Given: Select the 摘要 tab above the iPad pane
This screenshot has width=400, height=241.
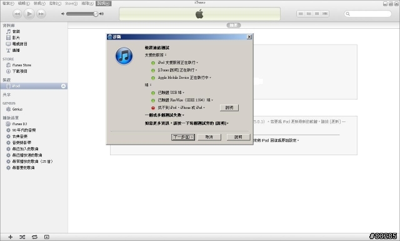Looking at the screenshot, I should (234, 25).
